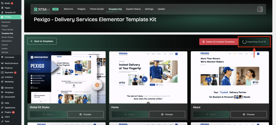Image resolution: width=276 pixels, height=125 pixels.
Task: Go to Widgets in the RTMKit submenu
Action: 5,26
